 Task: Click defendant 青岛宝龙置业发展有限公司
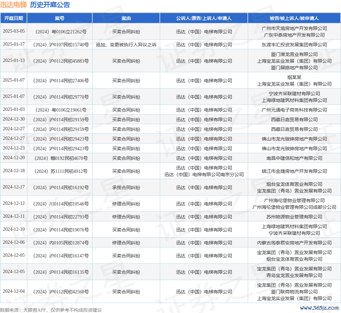click(x=294, y=275)
